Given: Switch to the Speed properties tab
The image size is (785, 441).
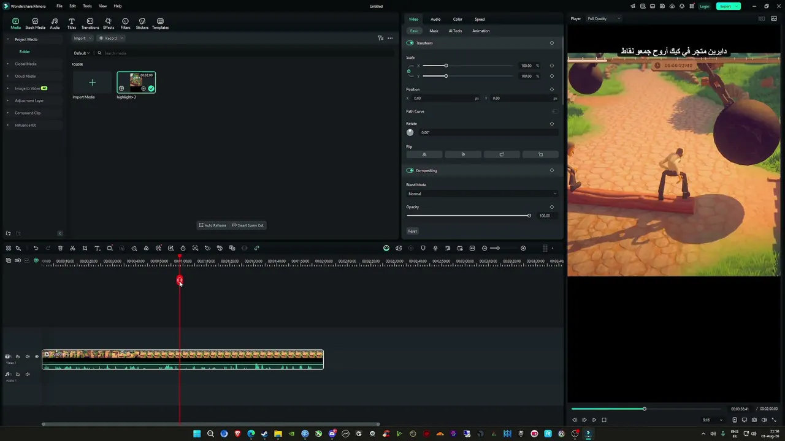Looking at the screenshot, I should 480,19.
